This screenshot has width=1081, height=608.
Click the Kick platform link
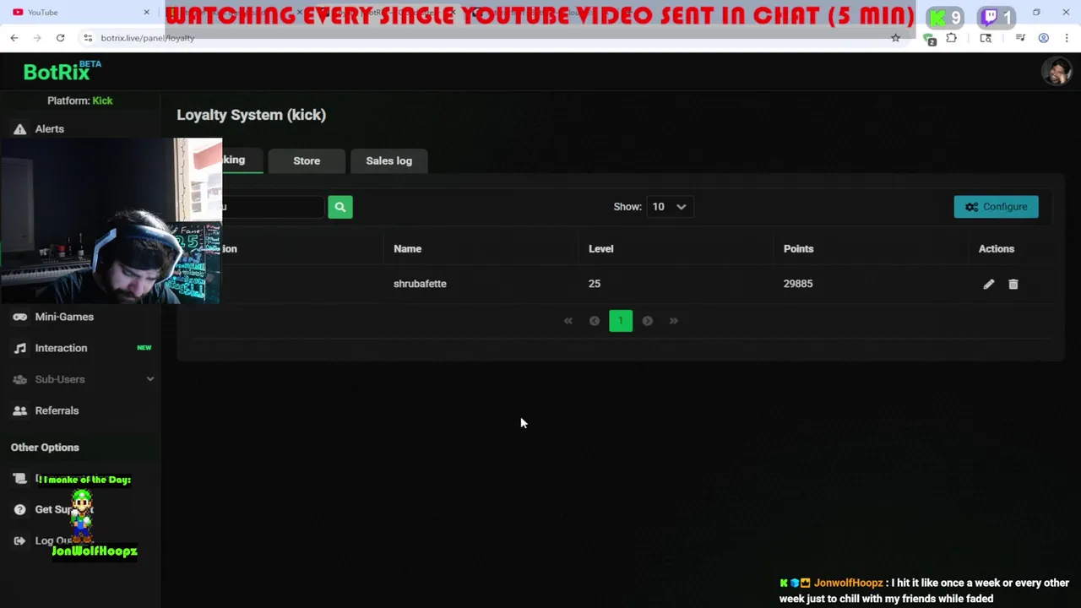pyautogui.click(x=102, y=100)
